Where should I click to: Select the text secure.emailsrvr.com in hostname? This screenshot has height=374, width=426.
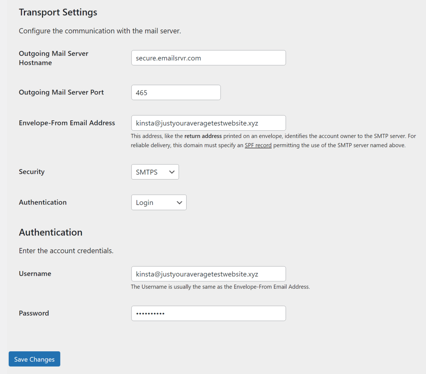click(x=168, y=58)
